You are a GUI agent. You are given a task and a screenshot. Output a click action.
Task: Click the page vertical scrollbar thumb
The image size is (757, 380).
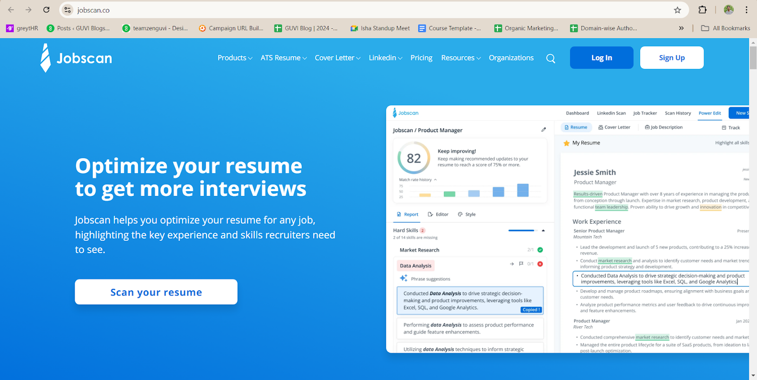753,58
